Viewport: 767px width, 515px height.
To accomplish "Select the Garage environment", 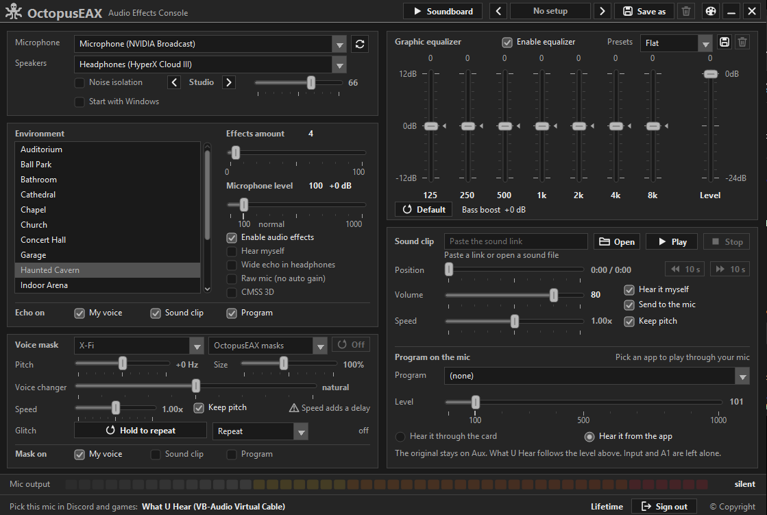I will 108,255.
